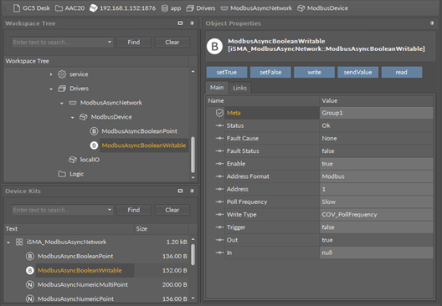Click the Address value field showing 1

pos(377,189)
